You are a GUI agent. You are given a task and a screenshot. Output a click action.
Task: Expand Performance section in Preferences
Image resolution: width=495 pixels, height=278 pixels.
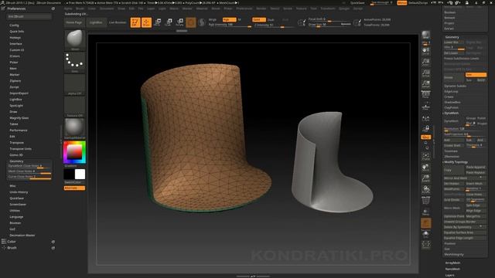(x=19, y=131)
